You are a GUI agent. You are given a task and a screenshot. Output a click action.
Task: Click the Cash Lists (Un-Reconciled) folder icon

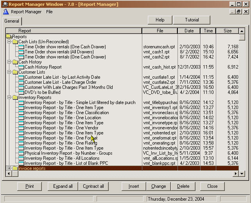(15, 42)
